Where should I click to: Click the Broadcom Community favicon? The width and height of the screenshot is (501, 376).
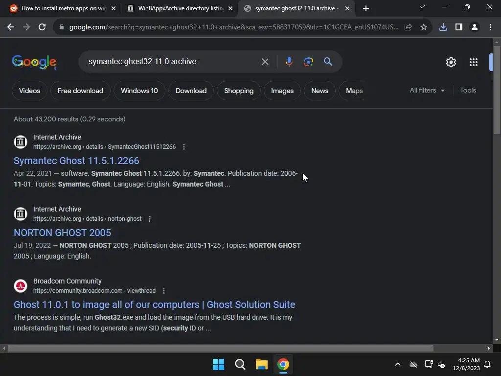pos(21,285)
